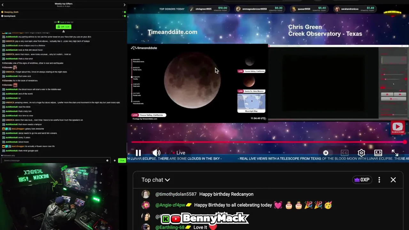Image resolution: width=409 pixels, height=230 pixels.
Task: Click the "Weekly top Gifters" heading
Action: [x=64, y=4]
